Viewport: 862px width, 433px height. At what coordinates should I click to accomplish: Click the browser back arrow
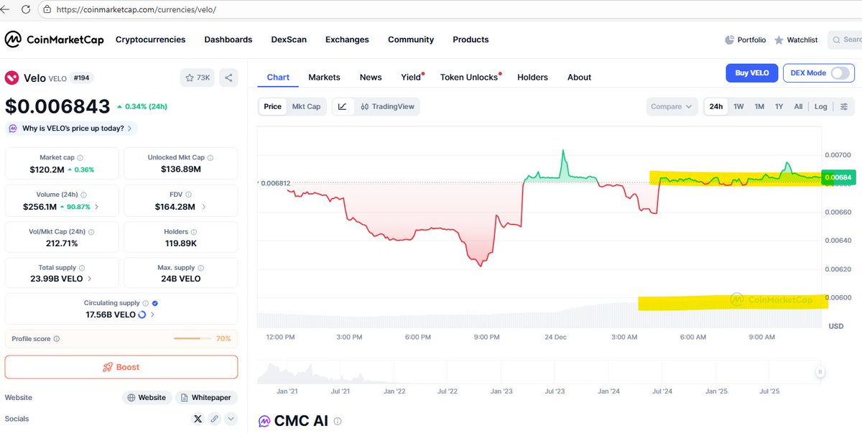[x=5, y=10]
